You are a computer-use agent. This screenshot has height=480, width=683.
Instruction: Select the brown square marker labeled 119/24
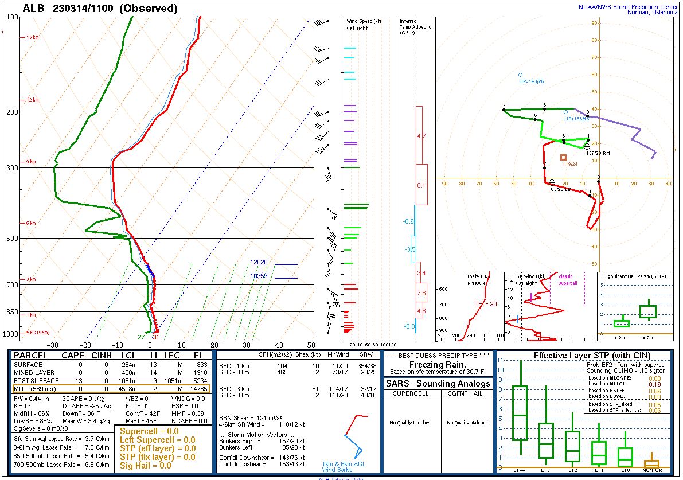coord(563,157)
